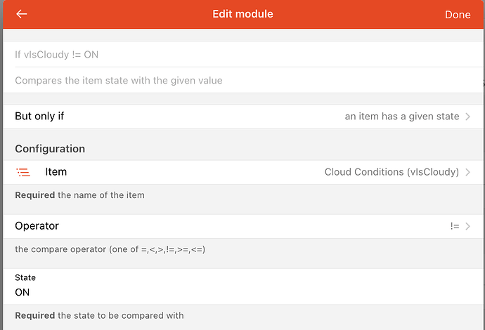Click the '!=' operator value
Image resolution: width=485 pixels, height=330 pixels.
pos(455,226)
